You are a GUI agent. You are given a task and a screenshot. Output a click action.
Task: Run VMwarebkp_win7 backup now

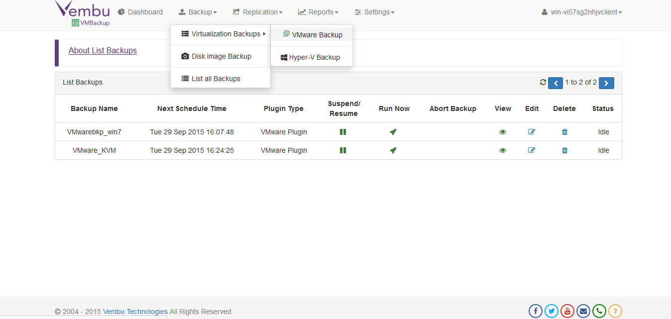click(x=393, y=132)
